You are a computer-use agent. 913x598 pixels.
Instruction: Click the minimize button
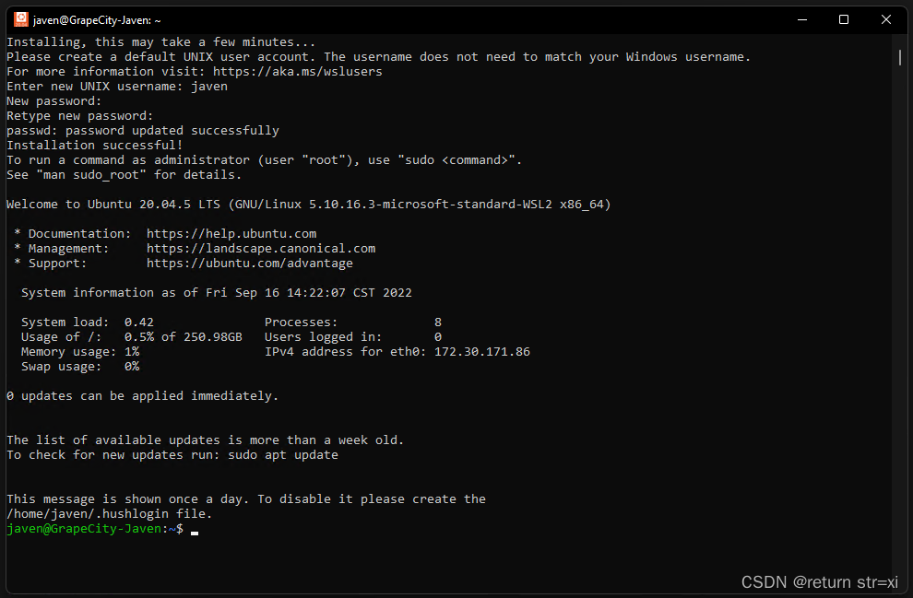click(801, 18)
